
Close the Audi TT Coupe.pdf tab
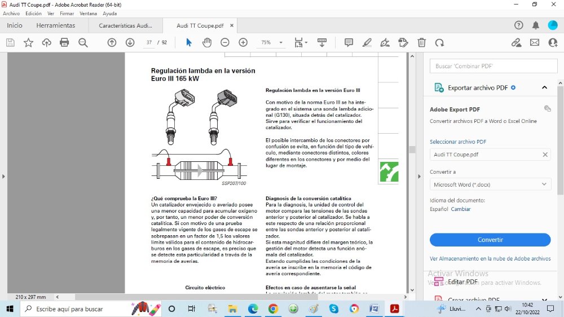coord(232,25)
